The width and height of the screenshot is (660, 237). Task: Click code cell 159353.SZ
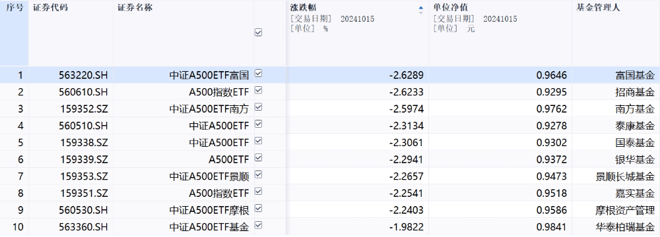(x=84, y=176)
